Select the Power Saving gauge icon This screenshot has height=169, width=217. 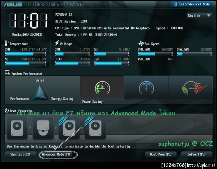(x=102, y=88)
